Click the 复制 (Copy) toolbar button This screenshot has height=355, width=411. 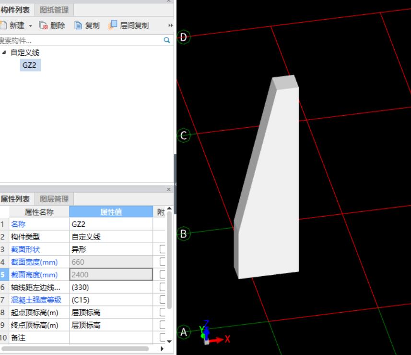pyautogui.click(x=87, y=25)
